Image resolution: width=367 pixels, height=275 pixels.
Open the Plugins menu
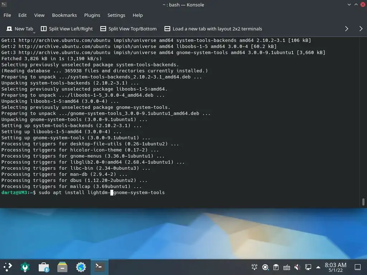[92, 15]
